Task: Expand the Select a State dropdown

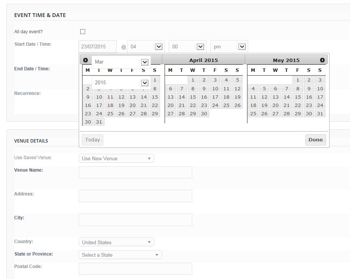Action: [x=120, y=255]
